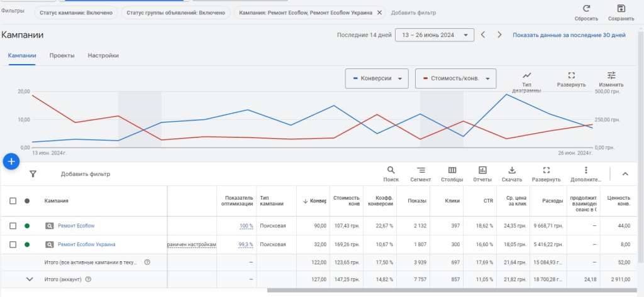Click the 5 416,22 грн. expenses cell
644x297 pixels.
(548, 244)
